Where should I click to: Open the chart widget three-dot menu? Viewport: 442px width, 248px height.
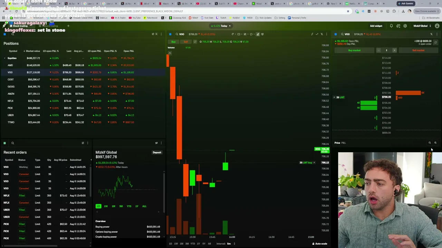click(327, 34)
